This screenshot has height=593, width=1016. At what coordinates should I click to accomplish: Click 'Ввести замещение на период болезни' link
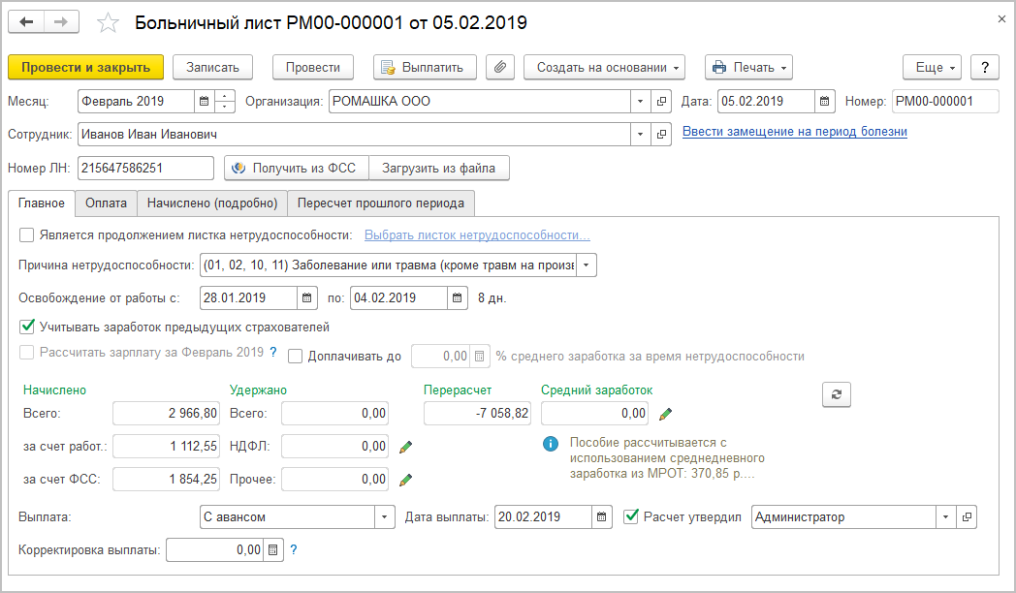point(794,131)
